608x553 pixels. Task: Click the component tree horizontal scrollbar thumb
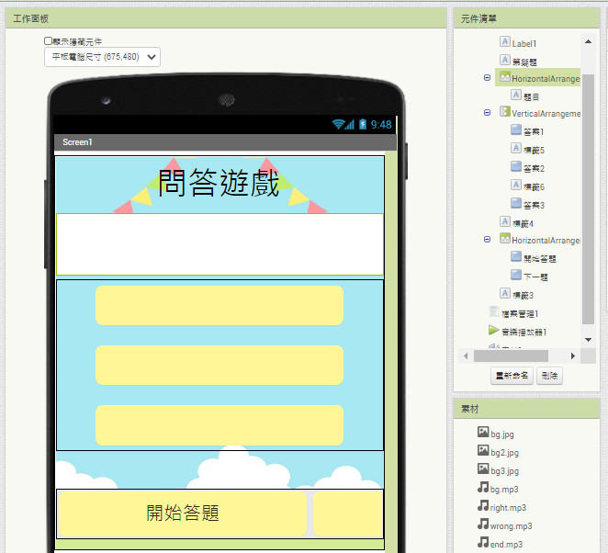[511, 355]
